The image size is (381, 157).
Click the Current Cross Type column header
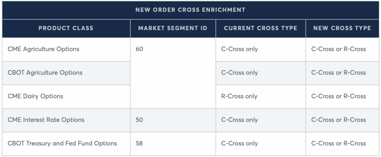[260, 28]
